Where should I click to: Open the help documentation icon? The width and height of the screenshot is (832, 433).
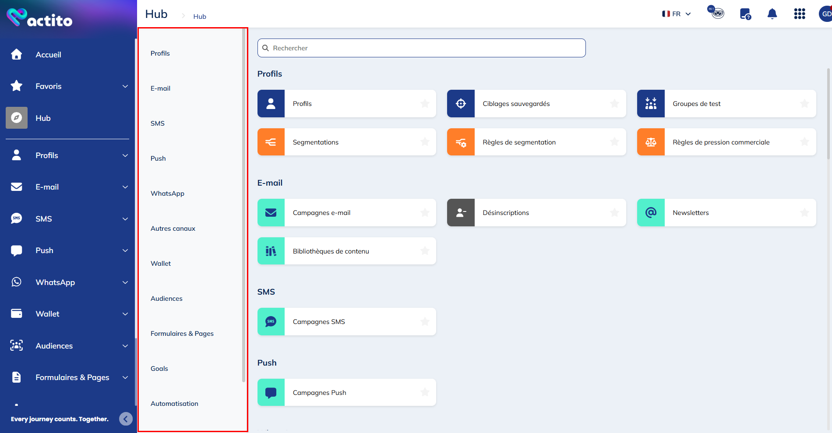click(745, 14)
